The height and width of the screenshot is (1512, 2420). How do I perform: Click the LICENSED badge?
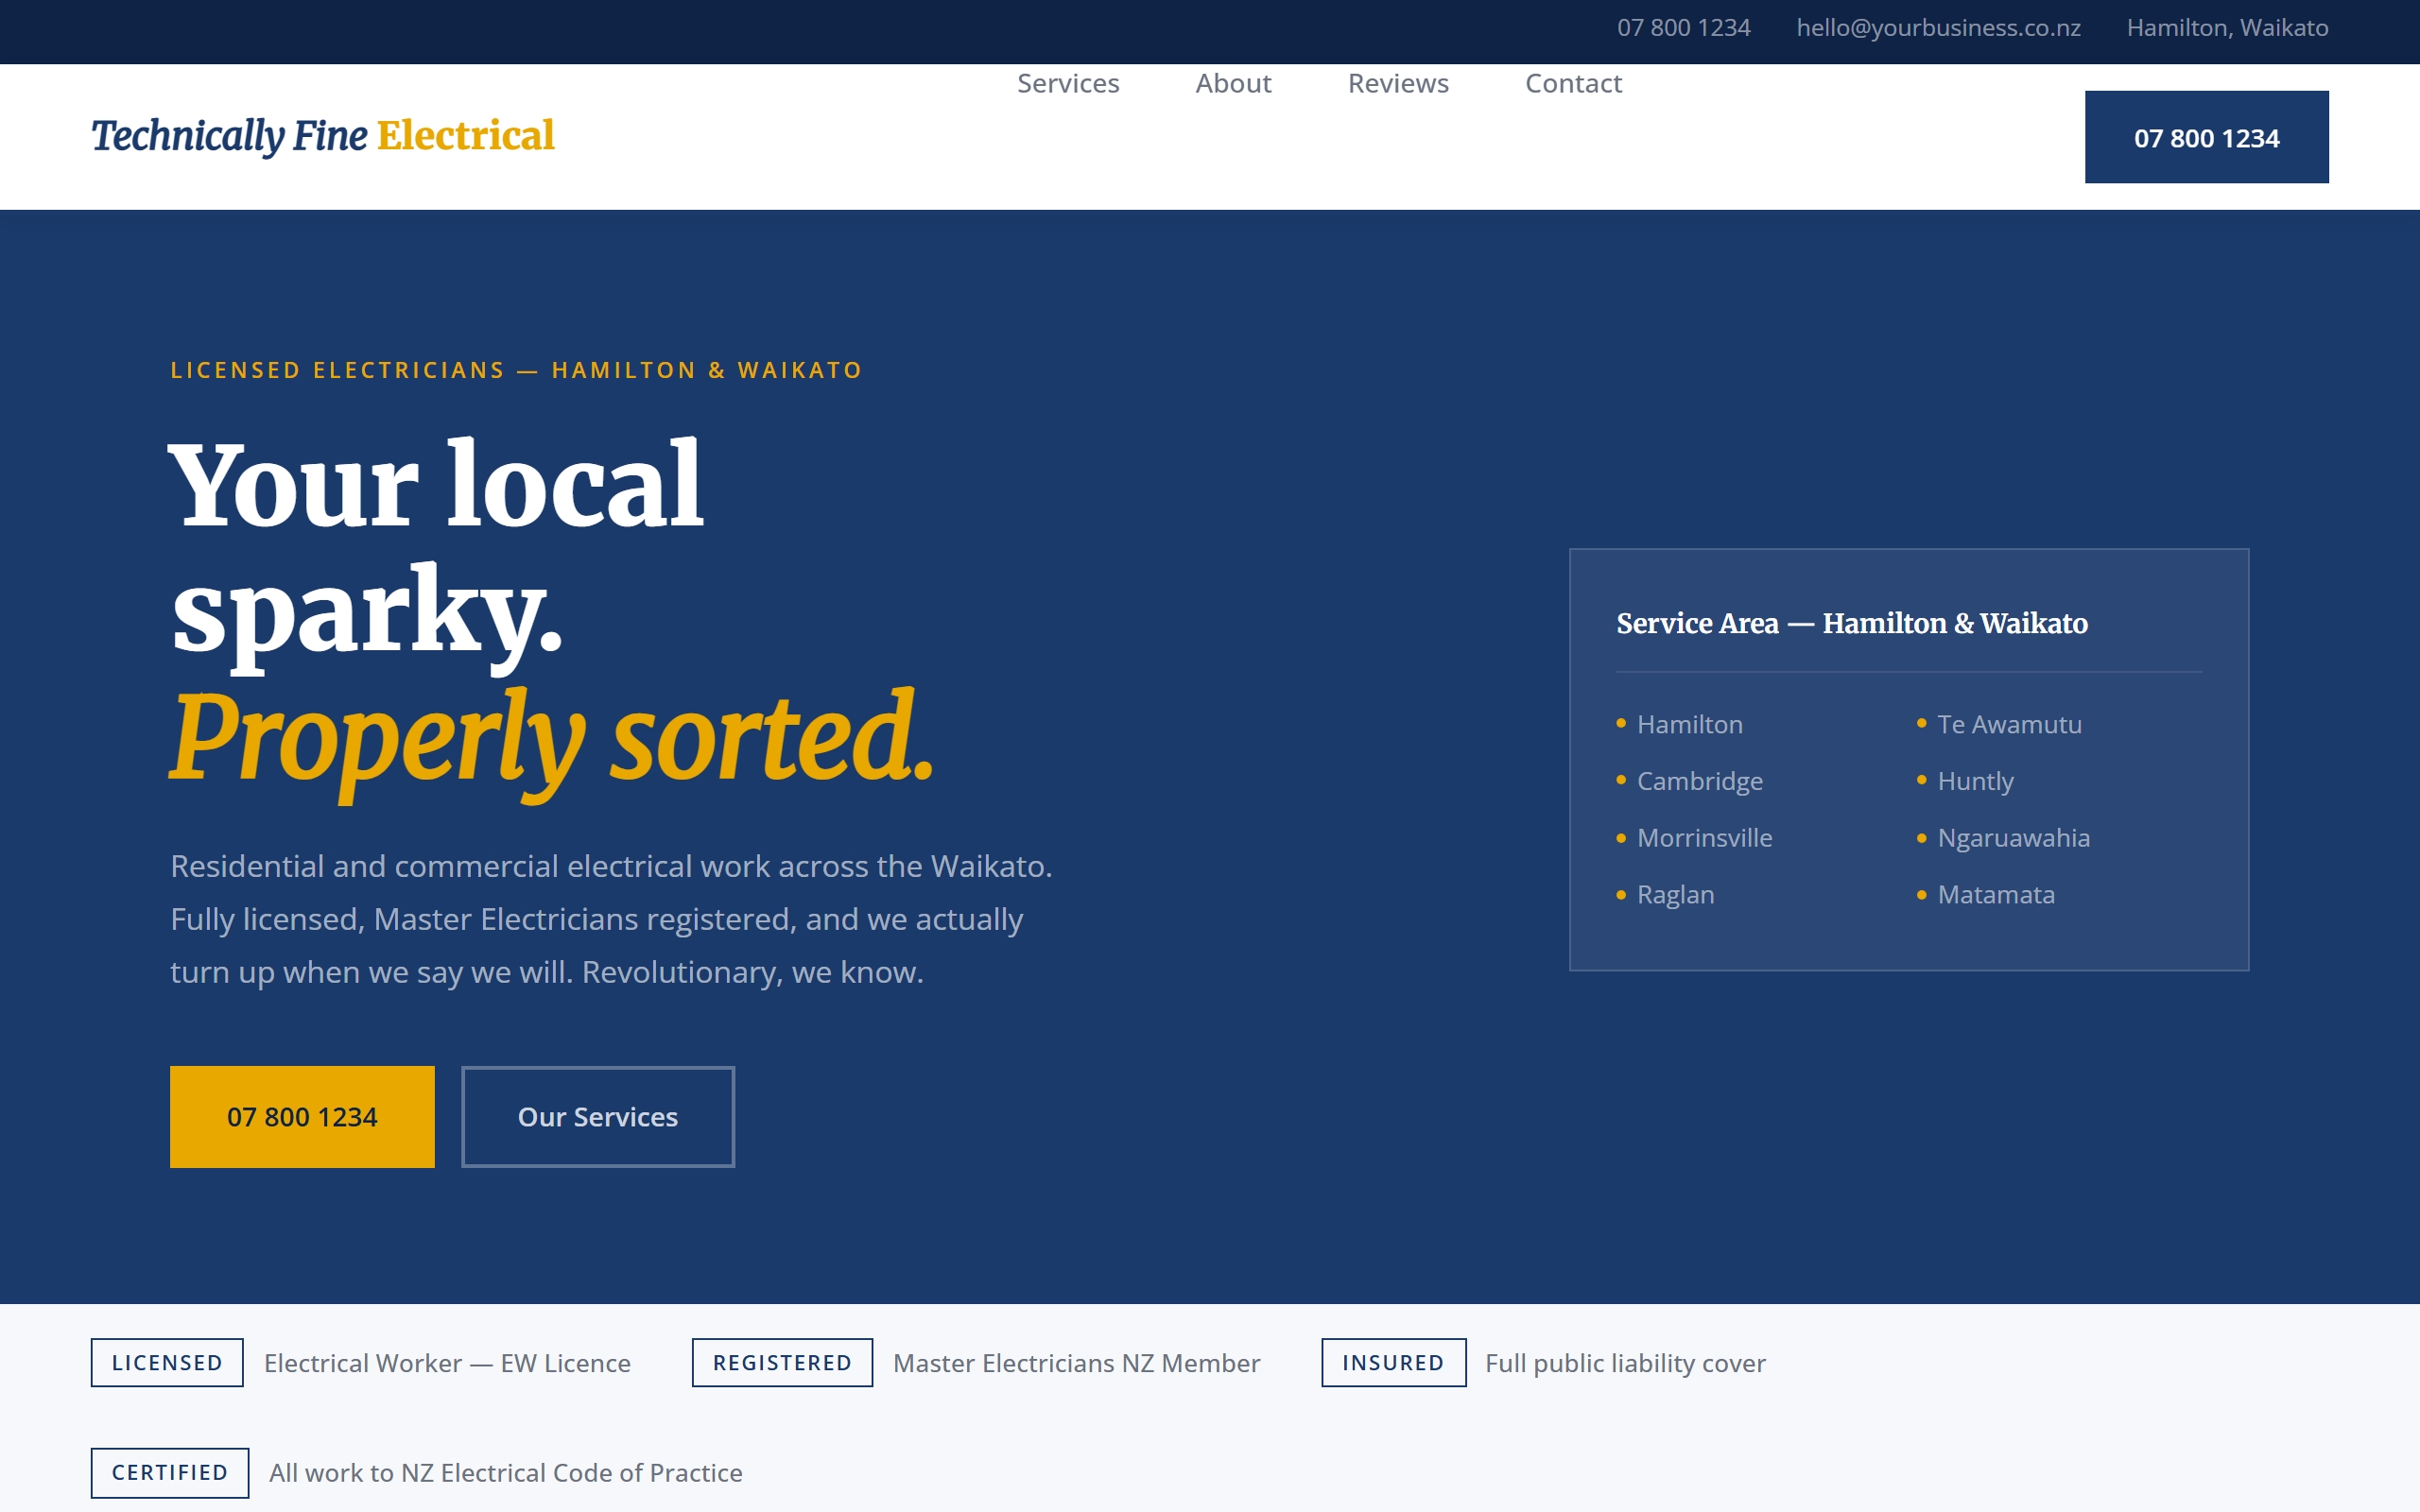pyautogui.click(x=166, y=1363)
